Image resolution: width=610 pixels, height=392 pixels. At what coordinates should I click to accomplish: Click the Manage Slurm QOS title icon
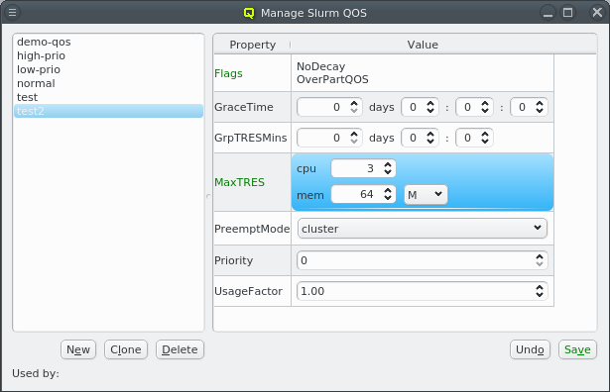(249, 13)
